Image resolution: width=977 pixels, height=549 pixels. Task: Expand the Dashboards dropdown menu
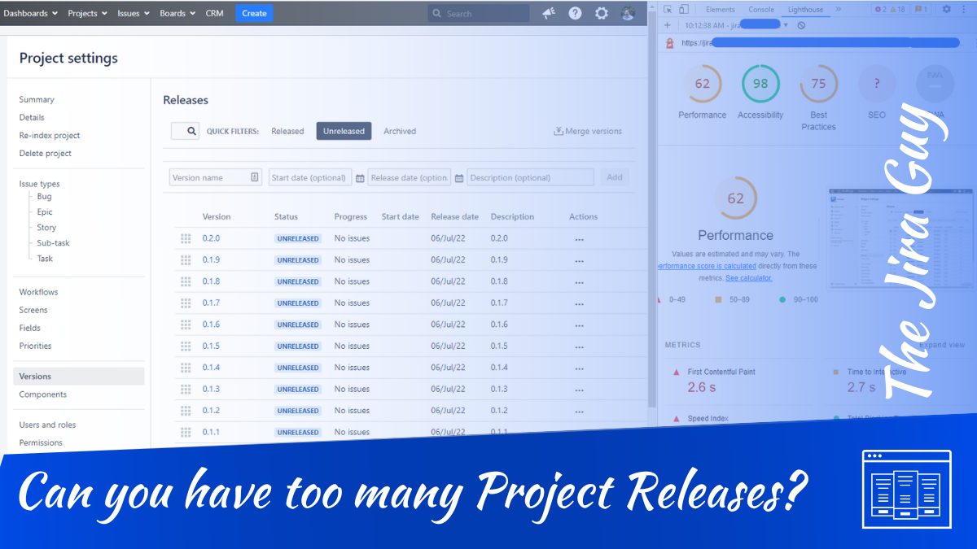(30, 13)
